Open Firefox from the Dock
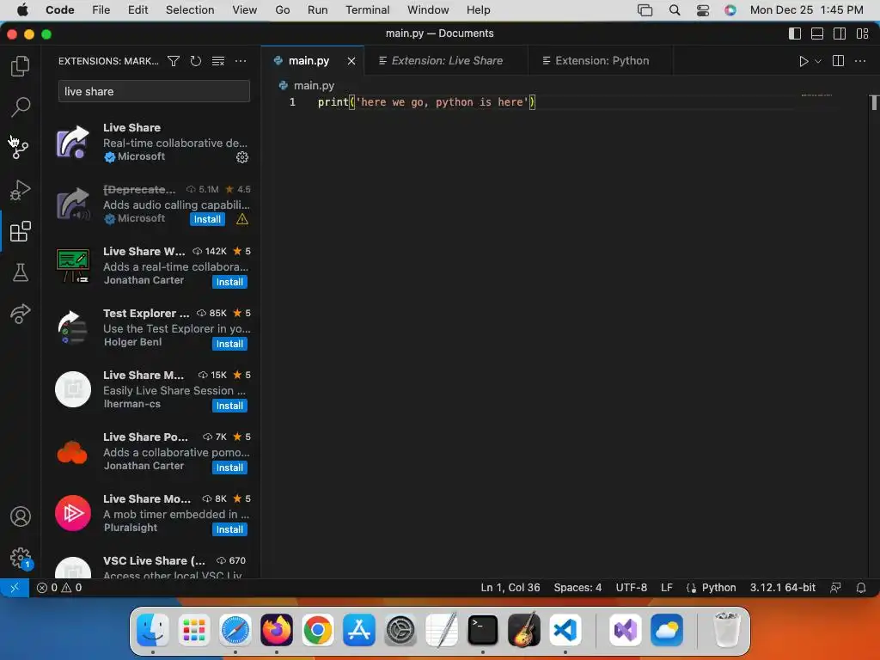This screenshot has height=660, width=880. coord(276,630)
